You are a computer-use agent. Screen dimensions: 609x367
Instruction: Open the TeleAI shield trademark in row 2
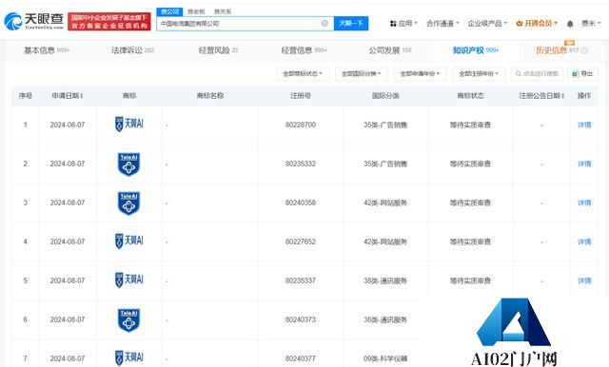pos(129,164)
